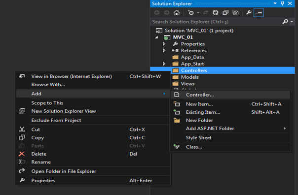
Task: Toggle the Preview Selected Items button
Action: click(x=259, y=13)
